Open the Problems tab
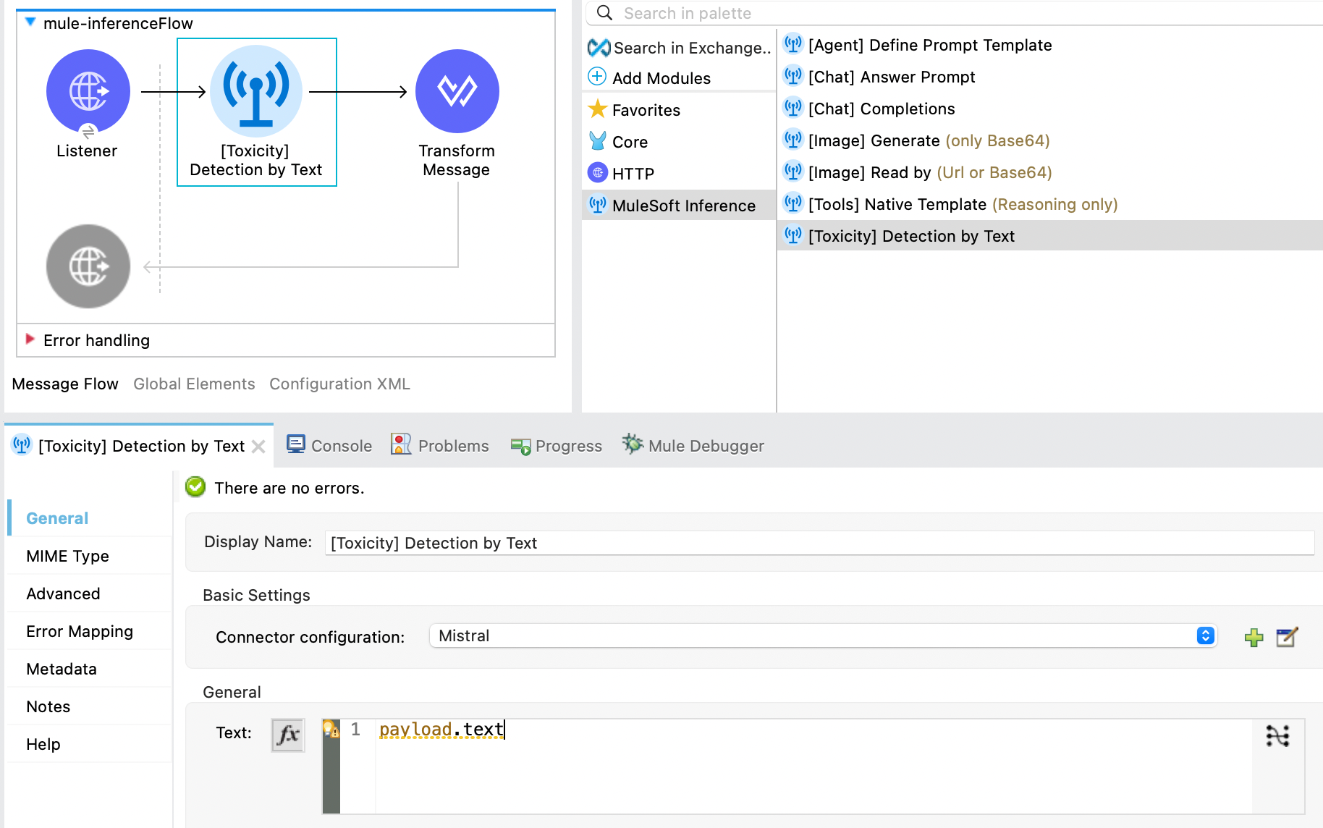The height and width of the screenshot is (828, 1323). [x=440, y=446]
